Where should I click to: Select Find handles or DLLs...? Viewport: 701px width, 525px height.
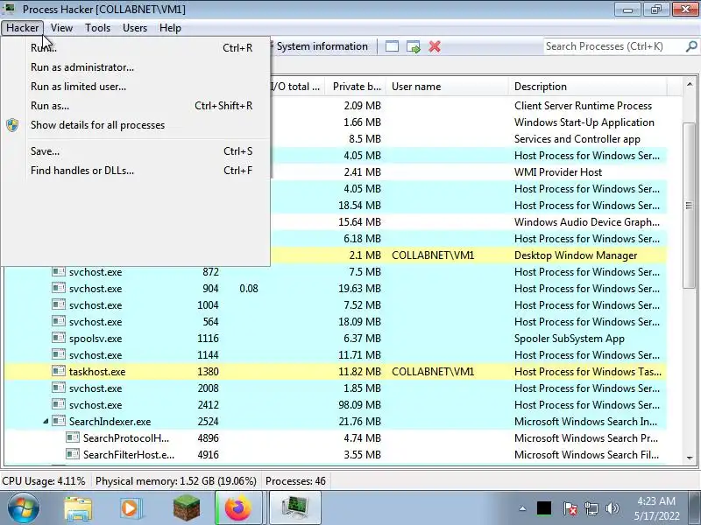click(x=136, y=170)
